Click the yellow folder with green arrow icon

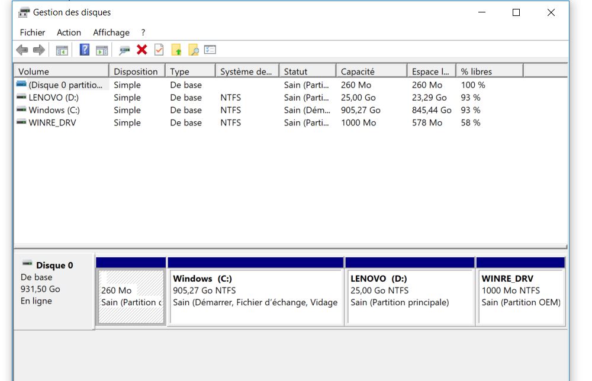pyautogui.click(x=176, y=50)
